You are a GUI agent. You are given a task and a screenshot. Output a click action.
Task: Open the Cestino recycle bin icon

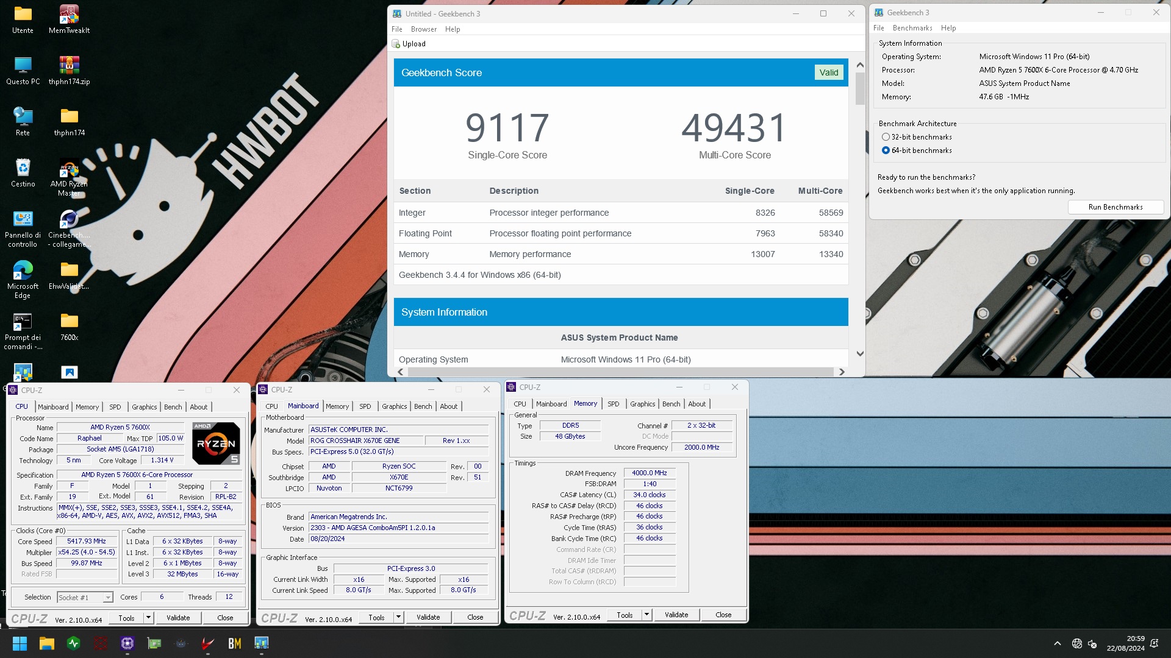coord(23,172)
